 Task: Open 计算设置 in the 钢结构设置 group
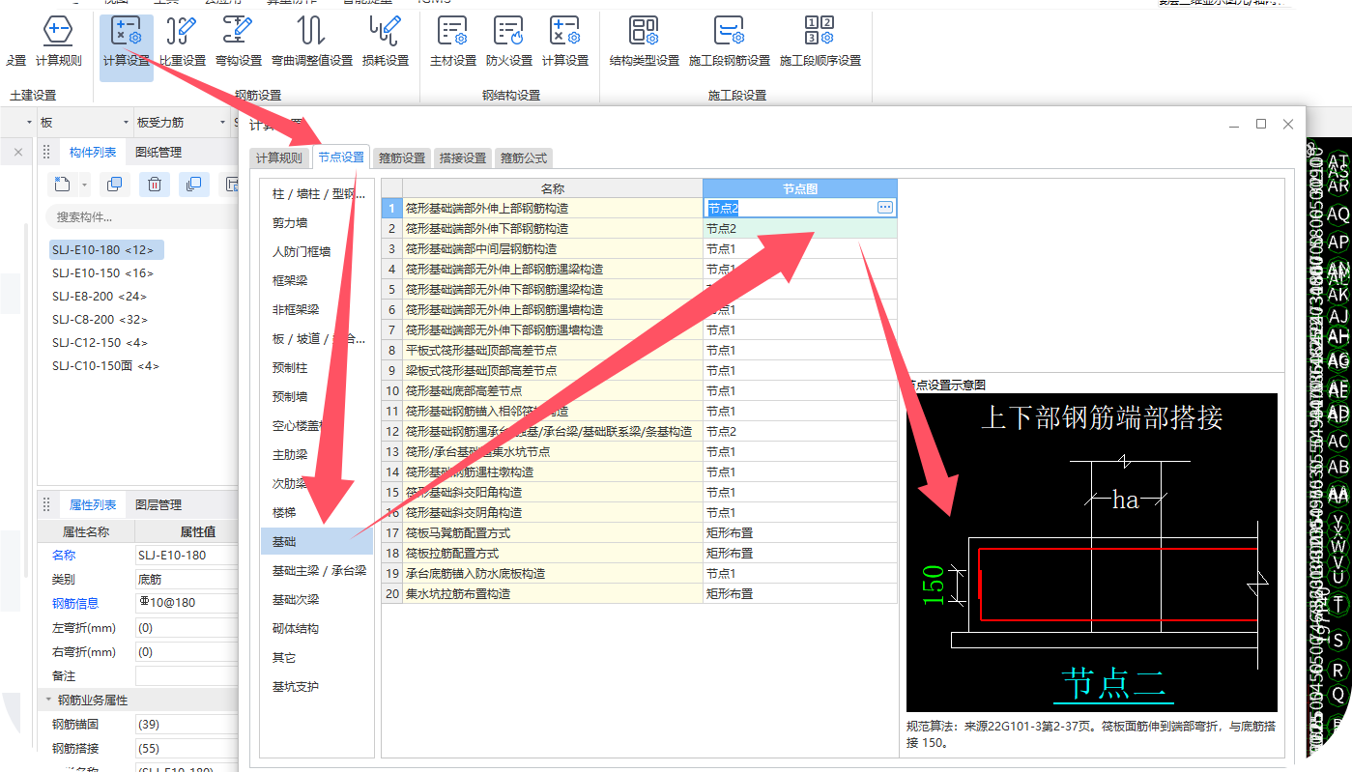(565, 41)
